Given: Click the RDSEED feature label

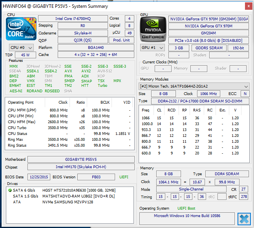Looking at the screenshot, I should [52, 91].
